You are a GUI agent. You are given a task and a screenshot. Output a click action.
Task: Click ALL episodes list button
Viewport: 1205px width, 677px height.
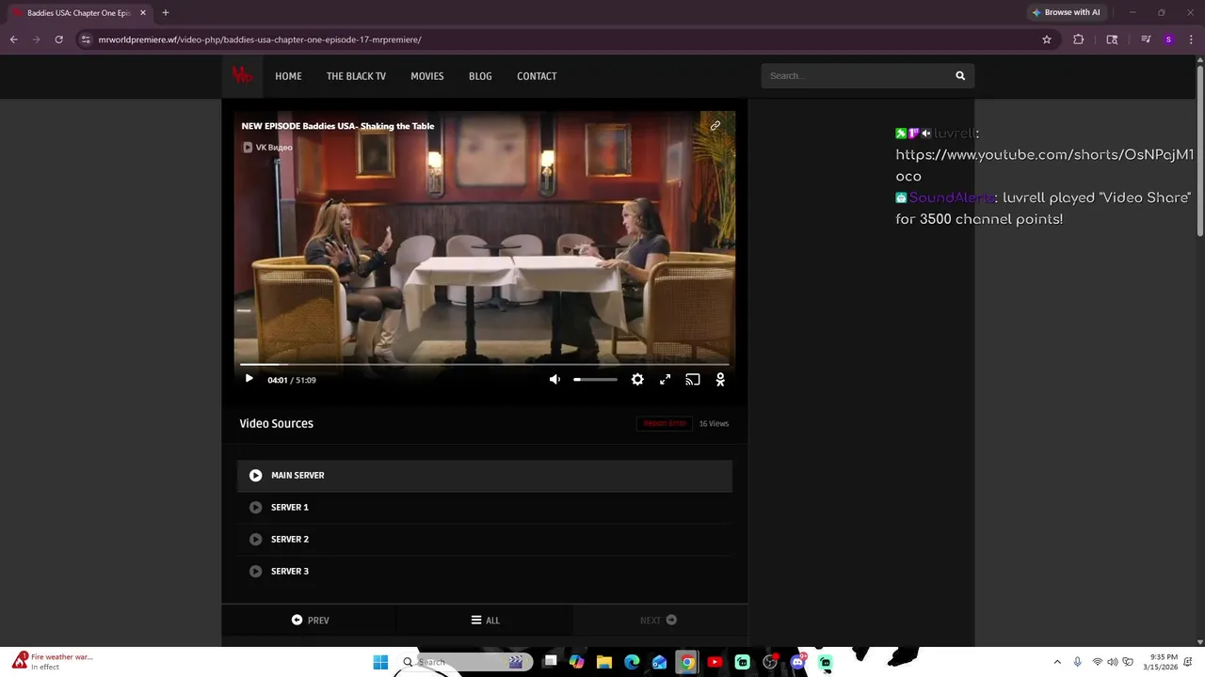(x=485, y=621)
